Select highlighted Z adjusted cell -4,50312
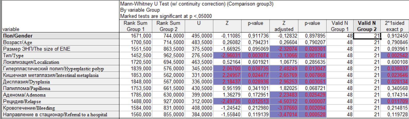 (284, 101)
